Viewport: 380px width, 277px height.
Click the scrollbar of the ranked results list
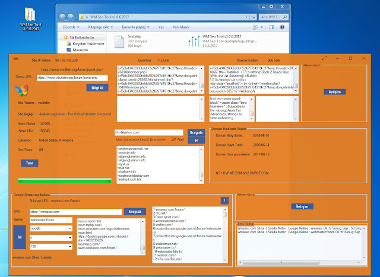[x=225, y=235]
